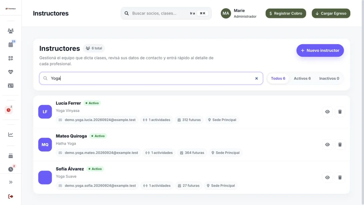
Task: Open the QR code icon in sidebar
Action: tap(11, 58)
